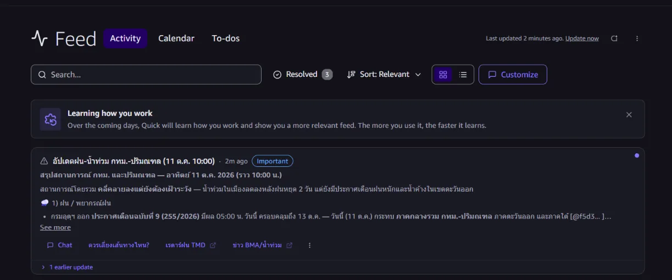Click the ควรเลี่ยงเส้นทางไหน? suggestion
672x280 pixels.
coord(119,245)
